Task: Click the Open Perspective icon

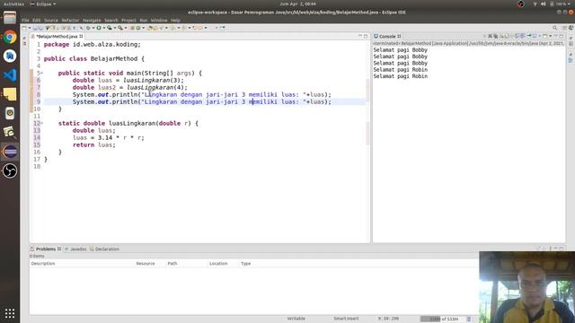Action: pos(564,28)
